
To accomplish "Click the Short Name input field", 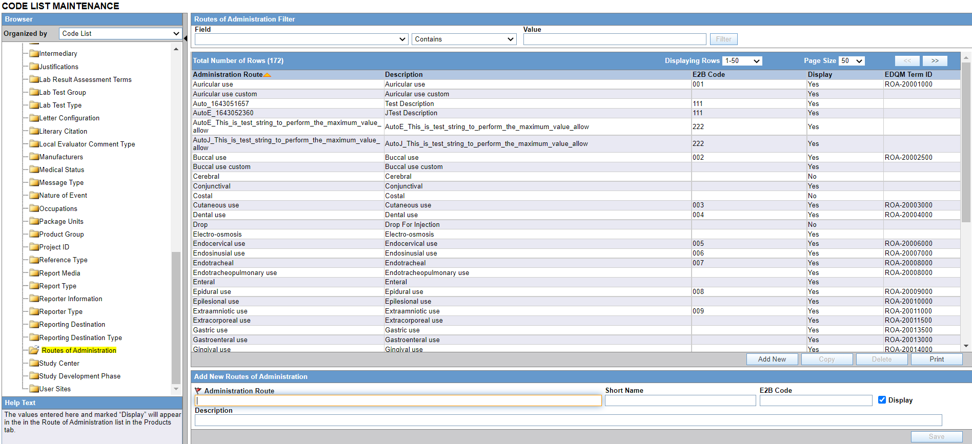I will [680, 400].
